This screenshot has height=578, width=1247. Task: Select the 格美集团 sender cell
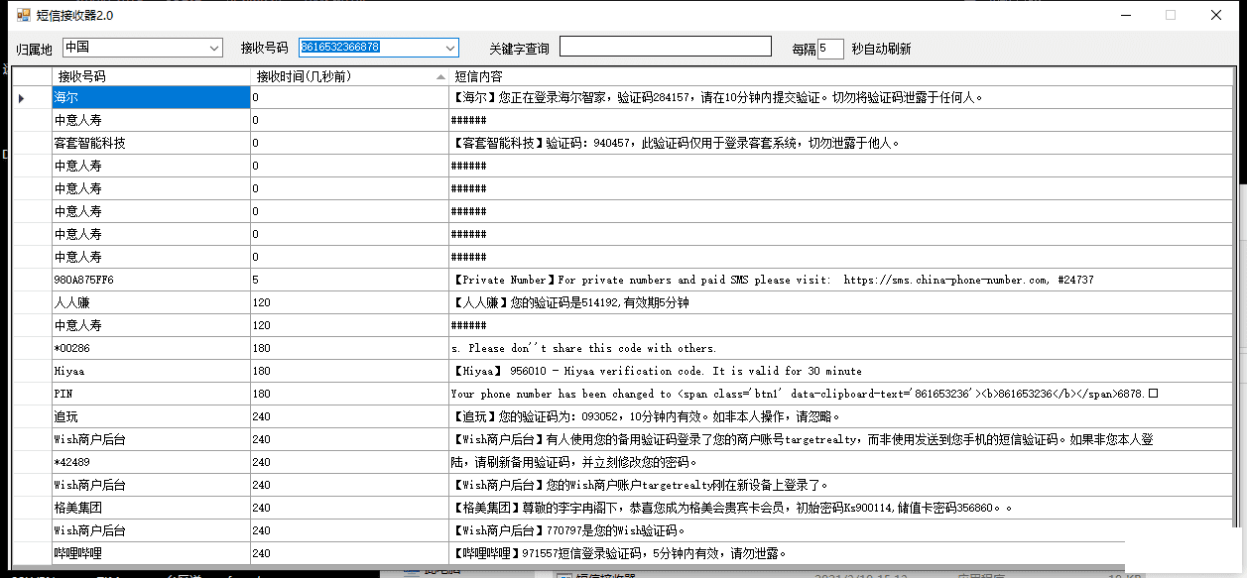(x=151, y=508)
